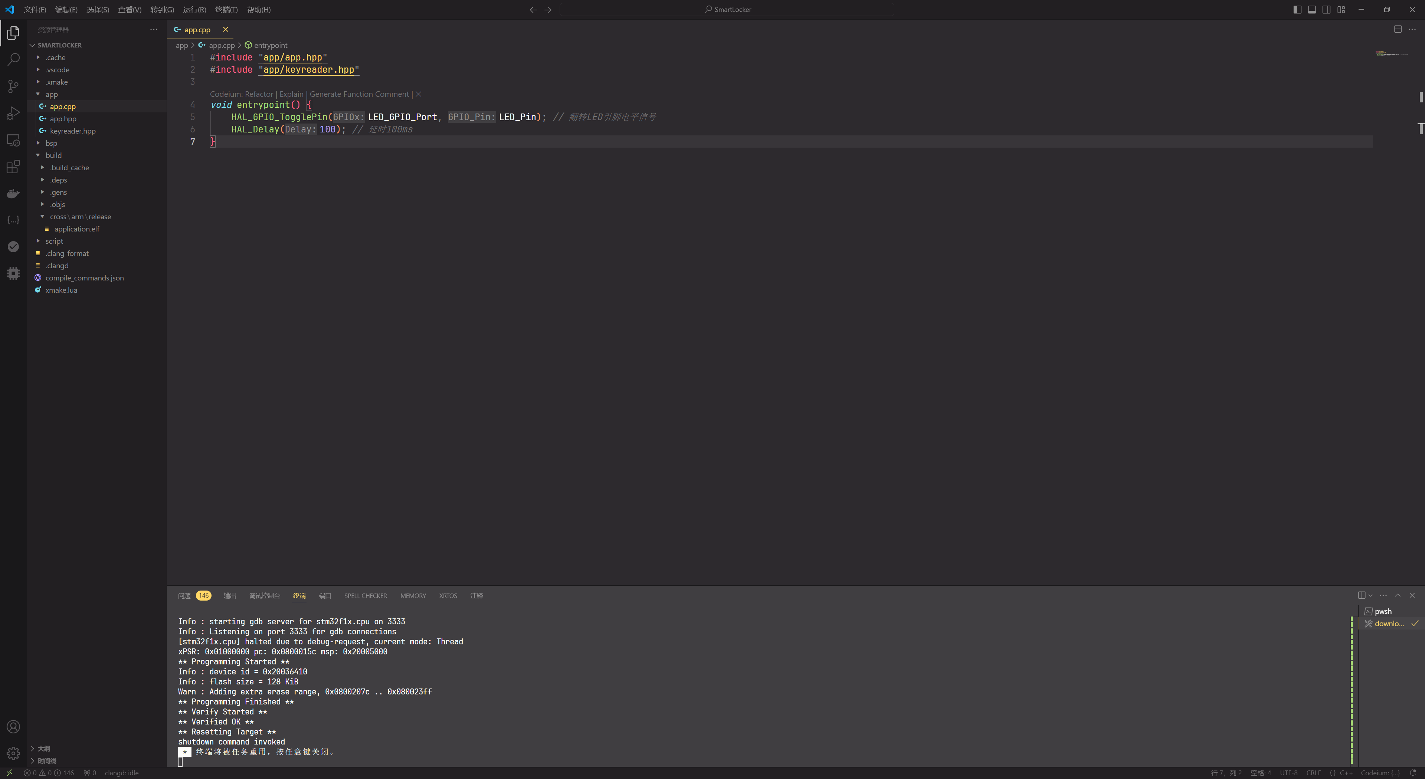This screenshot has height=779, width=1425.
Task: Open the Docker view icon
Action: point(13,194)
